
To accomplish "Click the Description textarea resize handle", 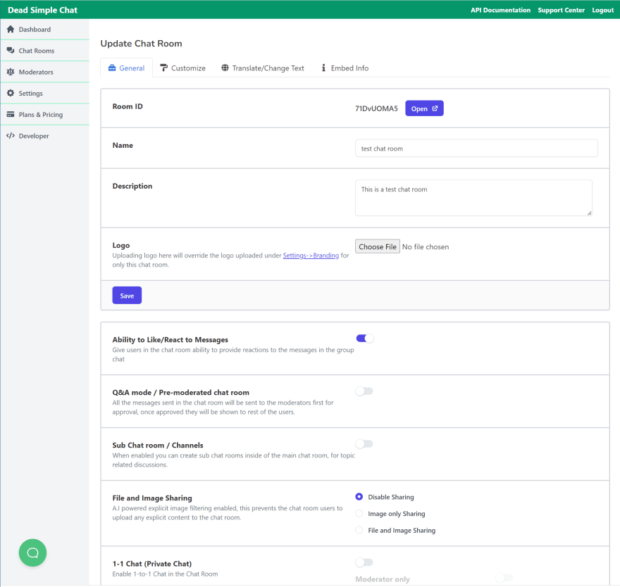I will (x=589, y=213).
